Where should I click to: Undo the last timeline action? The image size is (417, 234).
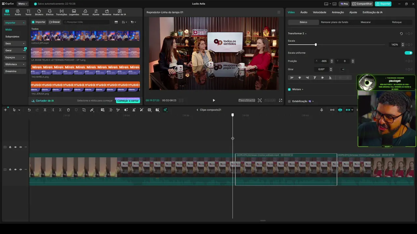(x=29, y=110)
